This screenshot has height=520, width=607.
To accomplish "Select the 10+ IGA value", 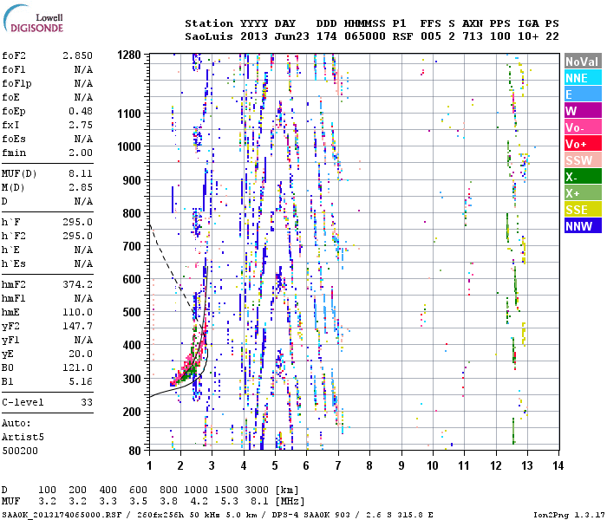I will (x=528, y=36).
